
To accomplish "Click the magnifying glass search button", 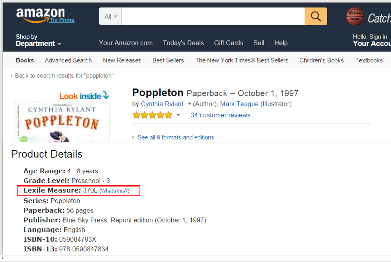I will coord(316,16).
